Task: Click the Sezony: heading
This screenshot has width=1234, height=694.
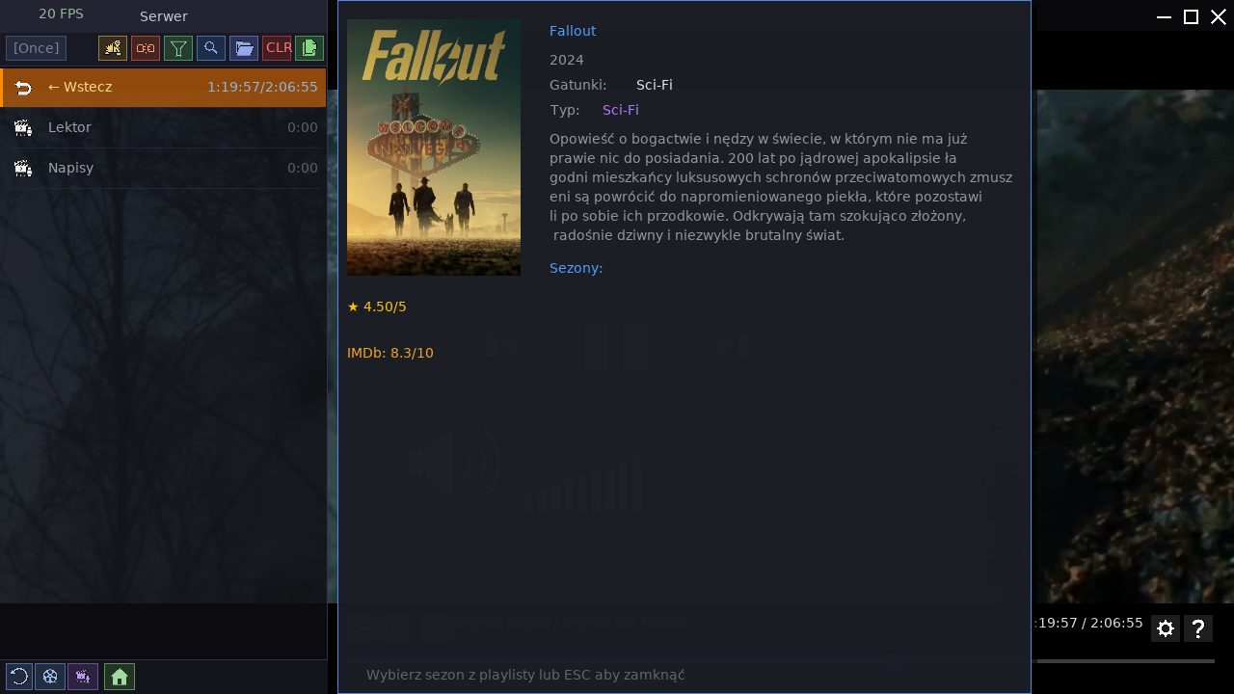Action: 577,268
